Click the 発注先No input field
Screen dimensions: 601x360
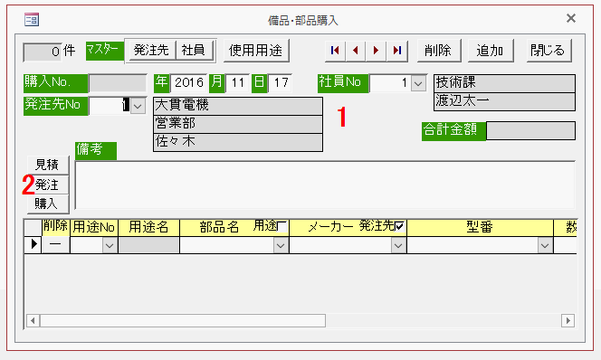[110, 106]
